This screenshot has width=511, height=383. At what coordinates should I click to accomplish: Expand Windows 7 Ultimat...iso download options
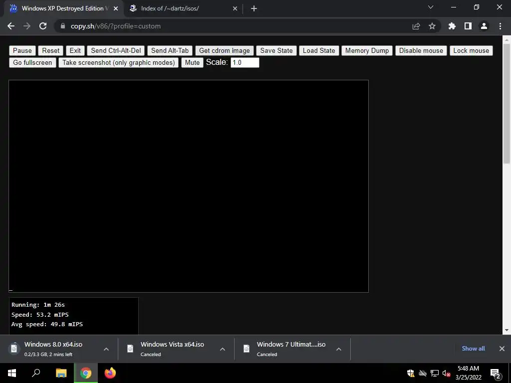pyautogui.click(x=339, y=349)
